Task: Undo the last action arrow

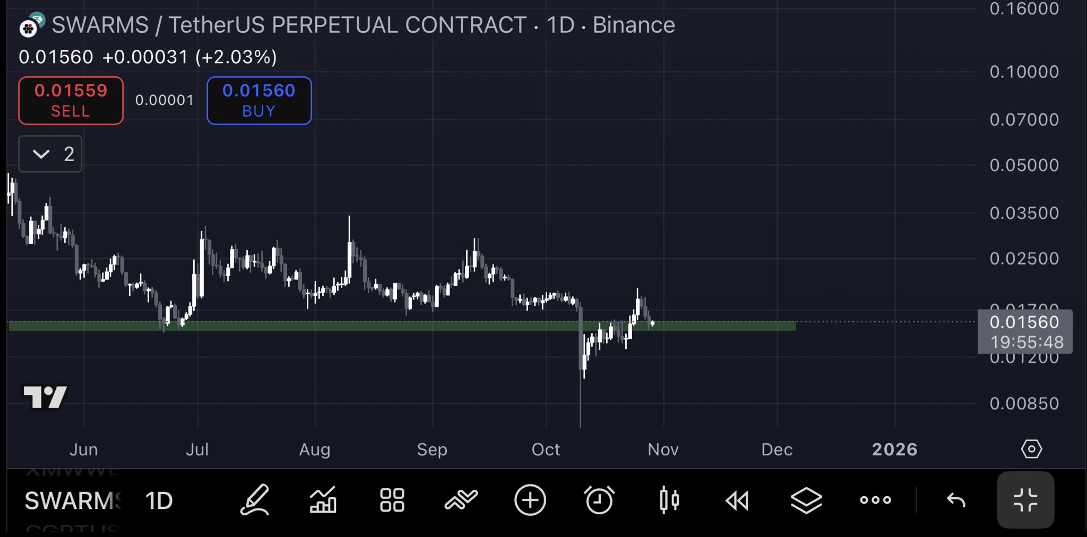Action: [x=956, y=500]
